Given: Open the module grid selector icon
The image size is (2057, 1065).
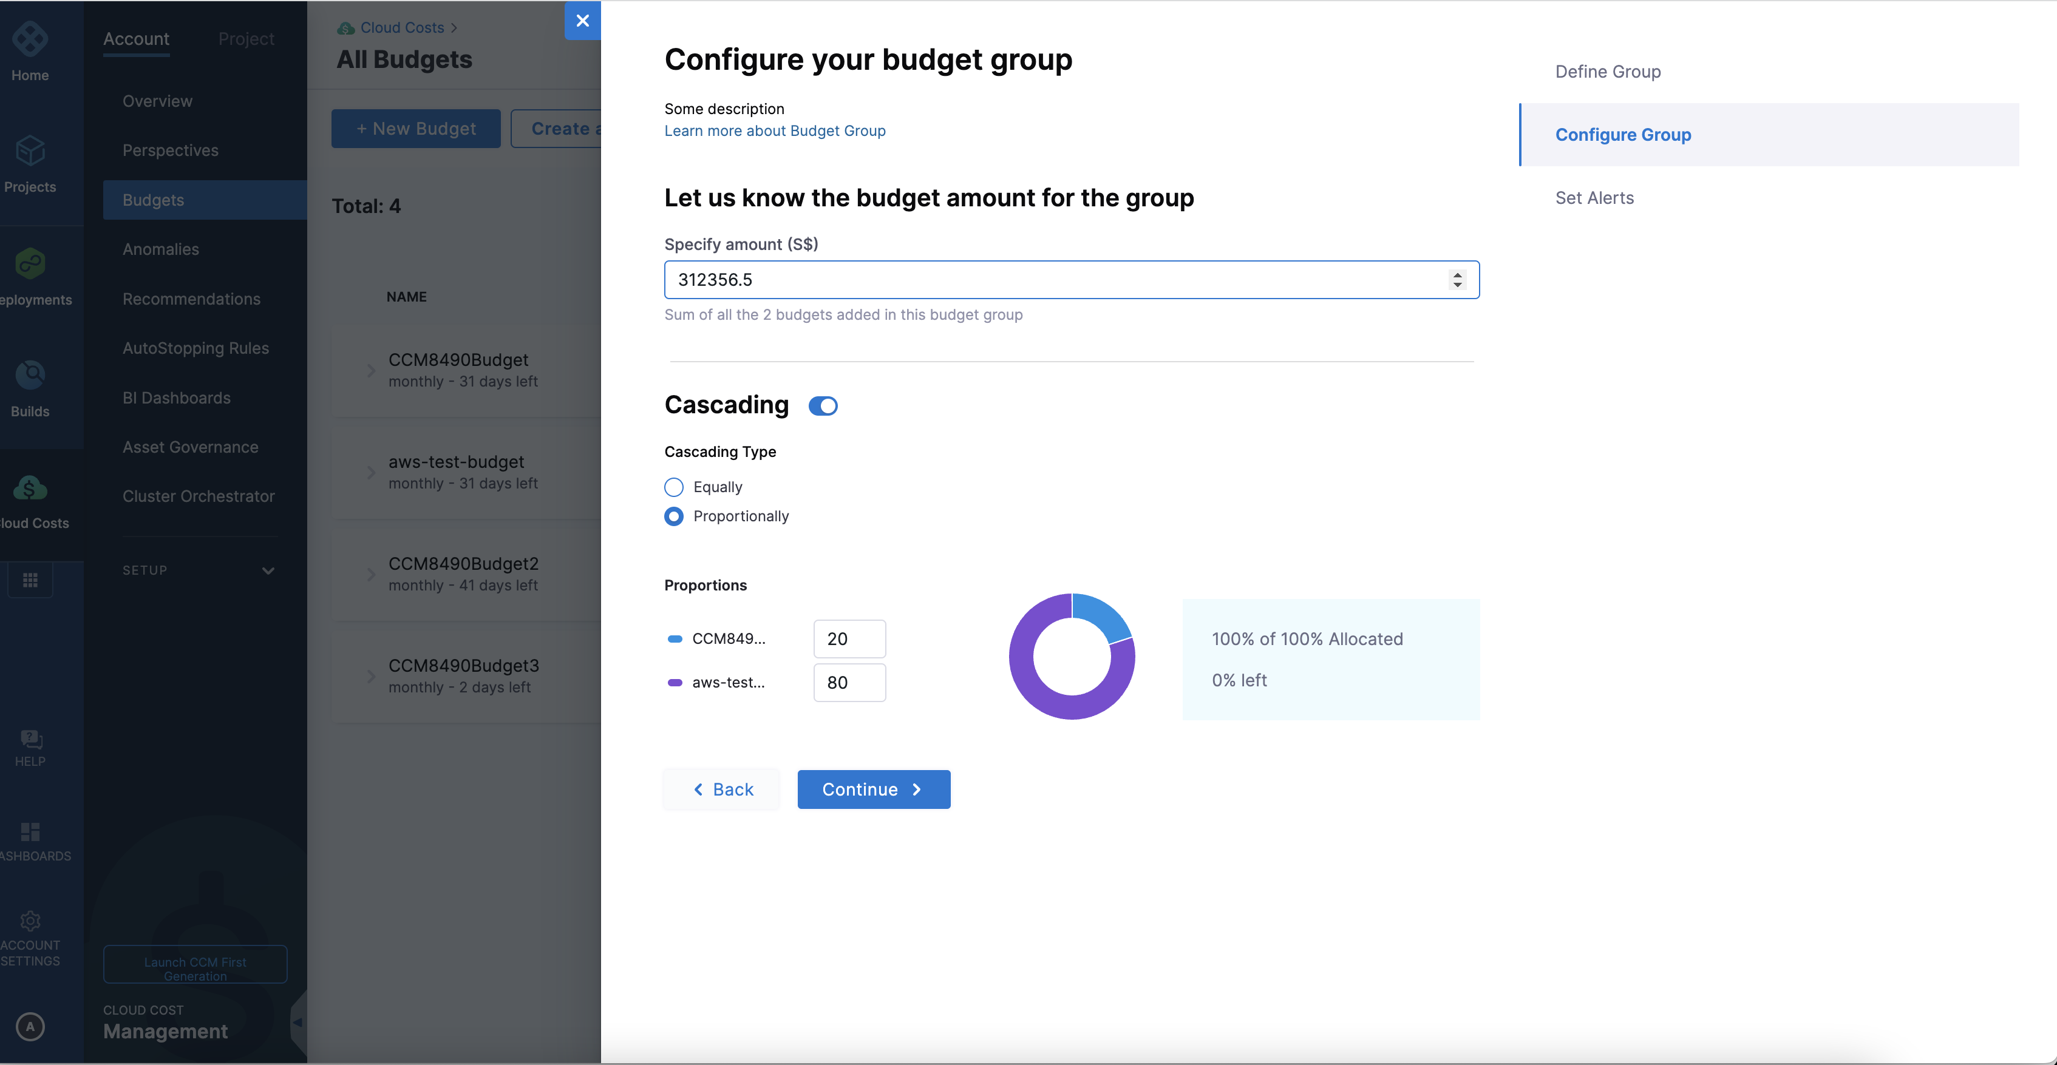Looking at the screenshot, I should [x=30, y=580].
